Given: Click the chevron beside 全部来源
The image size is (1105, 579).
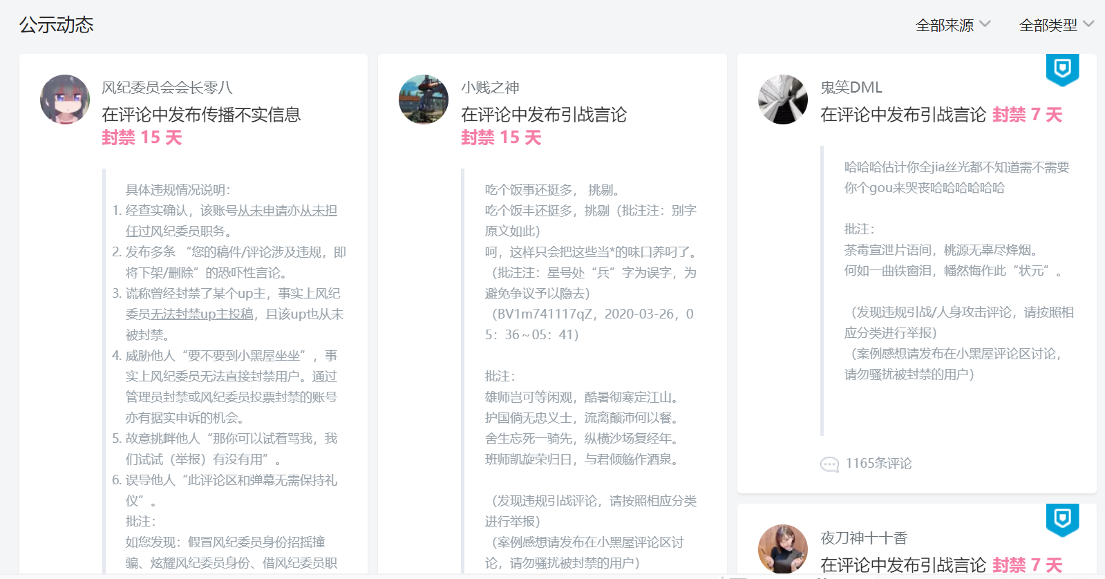Looking at the screenshot, I should 985,24.
